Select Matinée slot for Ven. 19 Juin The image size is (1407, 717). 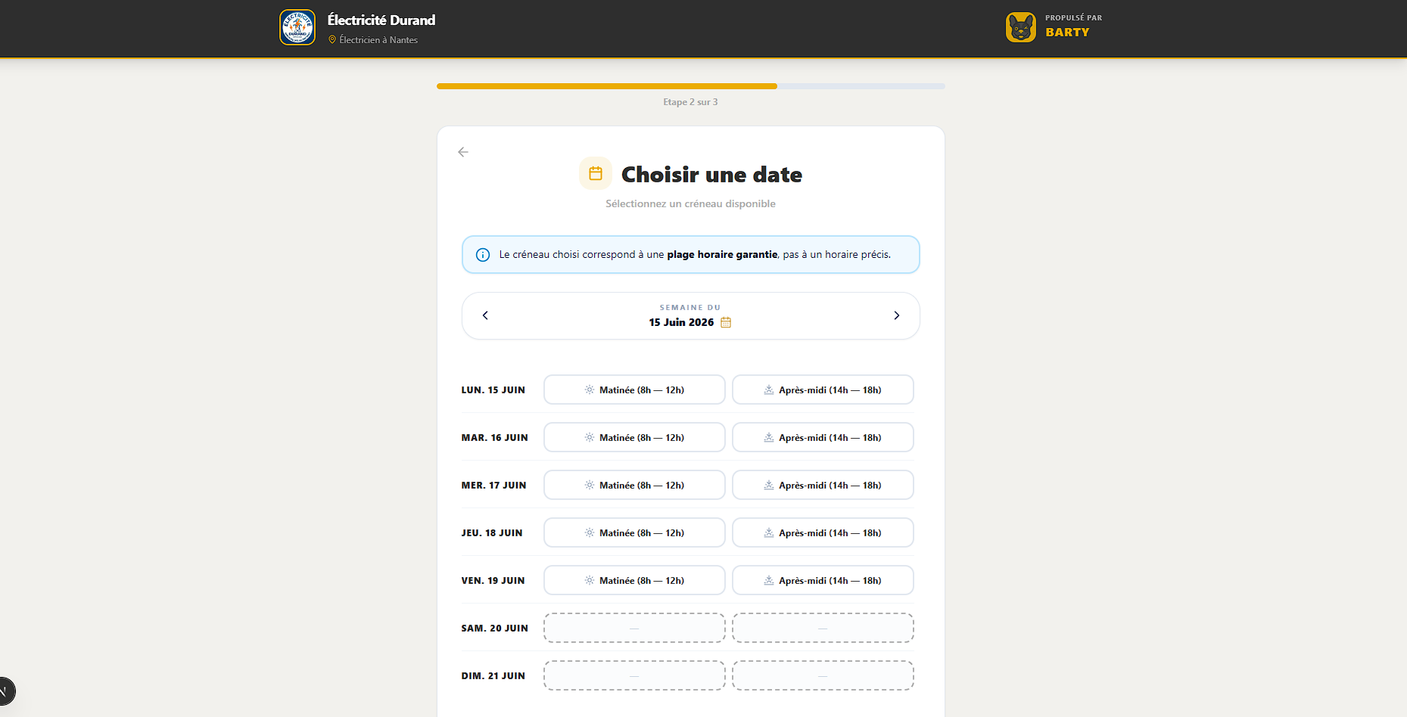coord(634,580)
